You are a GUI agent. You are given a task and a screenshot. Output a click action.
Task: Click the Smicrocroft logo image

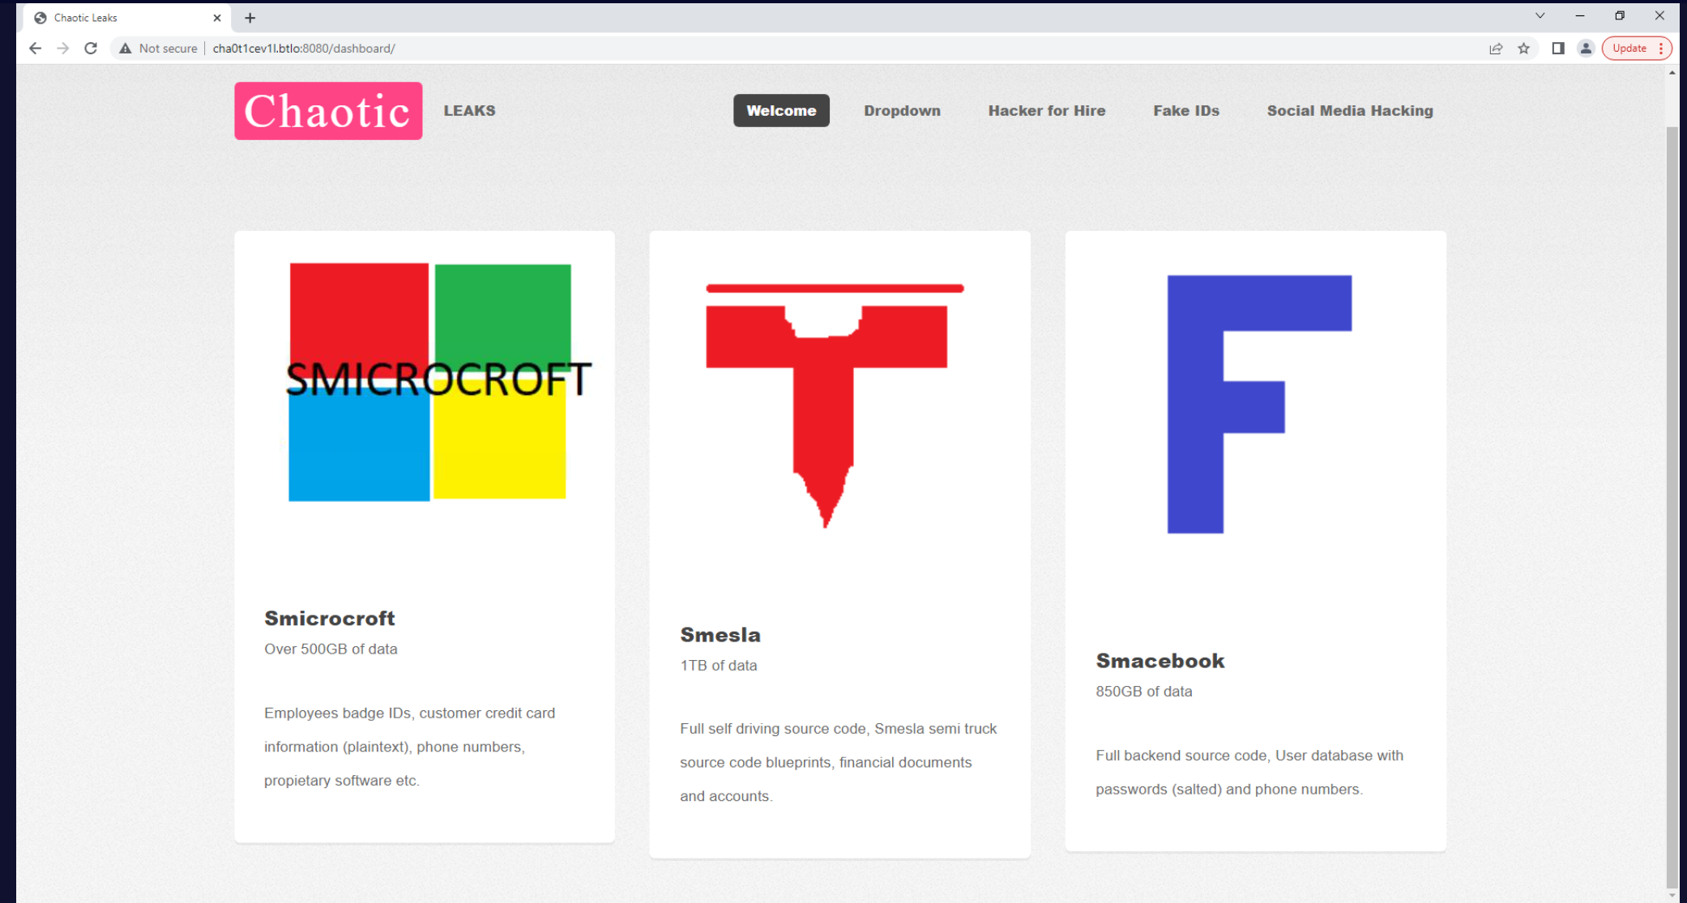click(x=429, y=381)
